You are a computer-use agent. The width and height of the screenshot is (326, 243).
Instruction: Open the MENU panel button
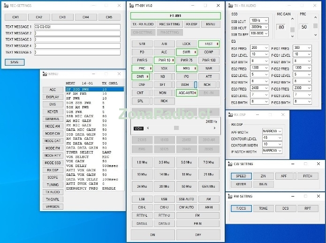[211, 24]
